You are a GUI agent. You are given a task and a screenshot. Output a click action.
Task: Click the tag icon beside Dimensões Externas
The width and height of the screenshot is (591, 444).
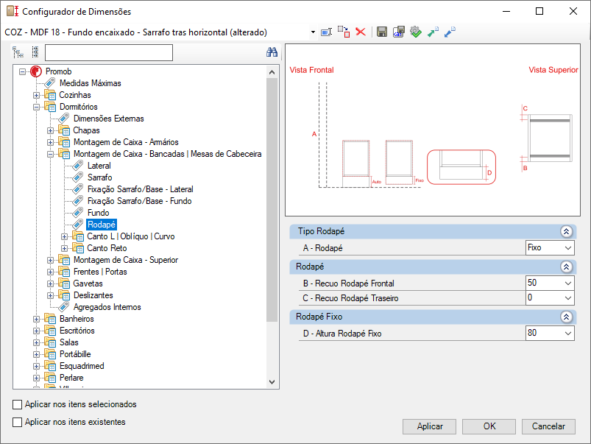click(x=64, y=119)
